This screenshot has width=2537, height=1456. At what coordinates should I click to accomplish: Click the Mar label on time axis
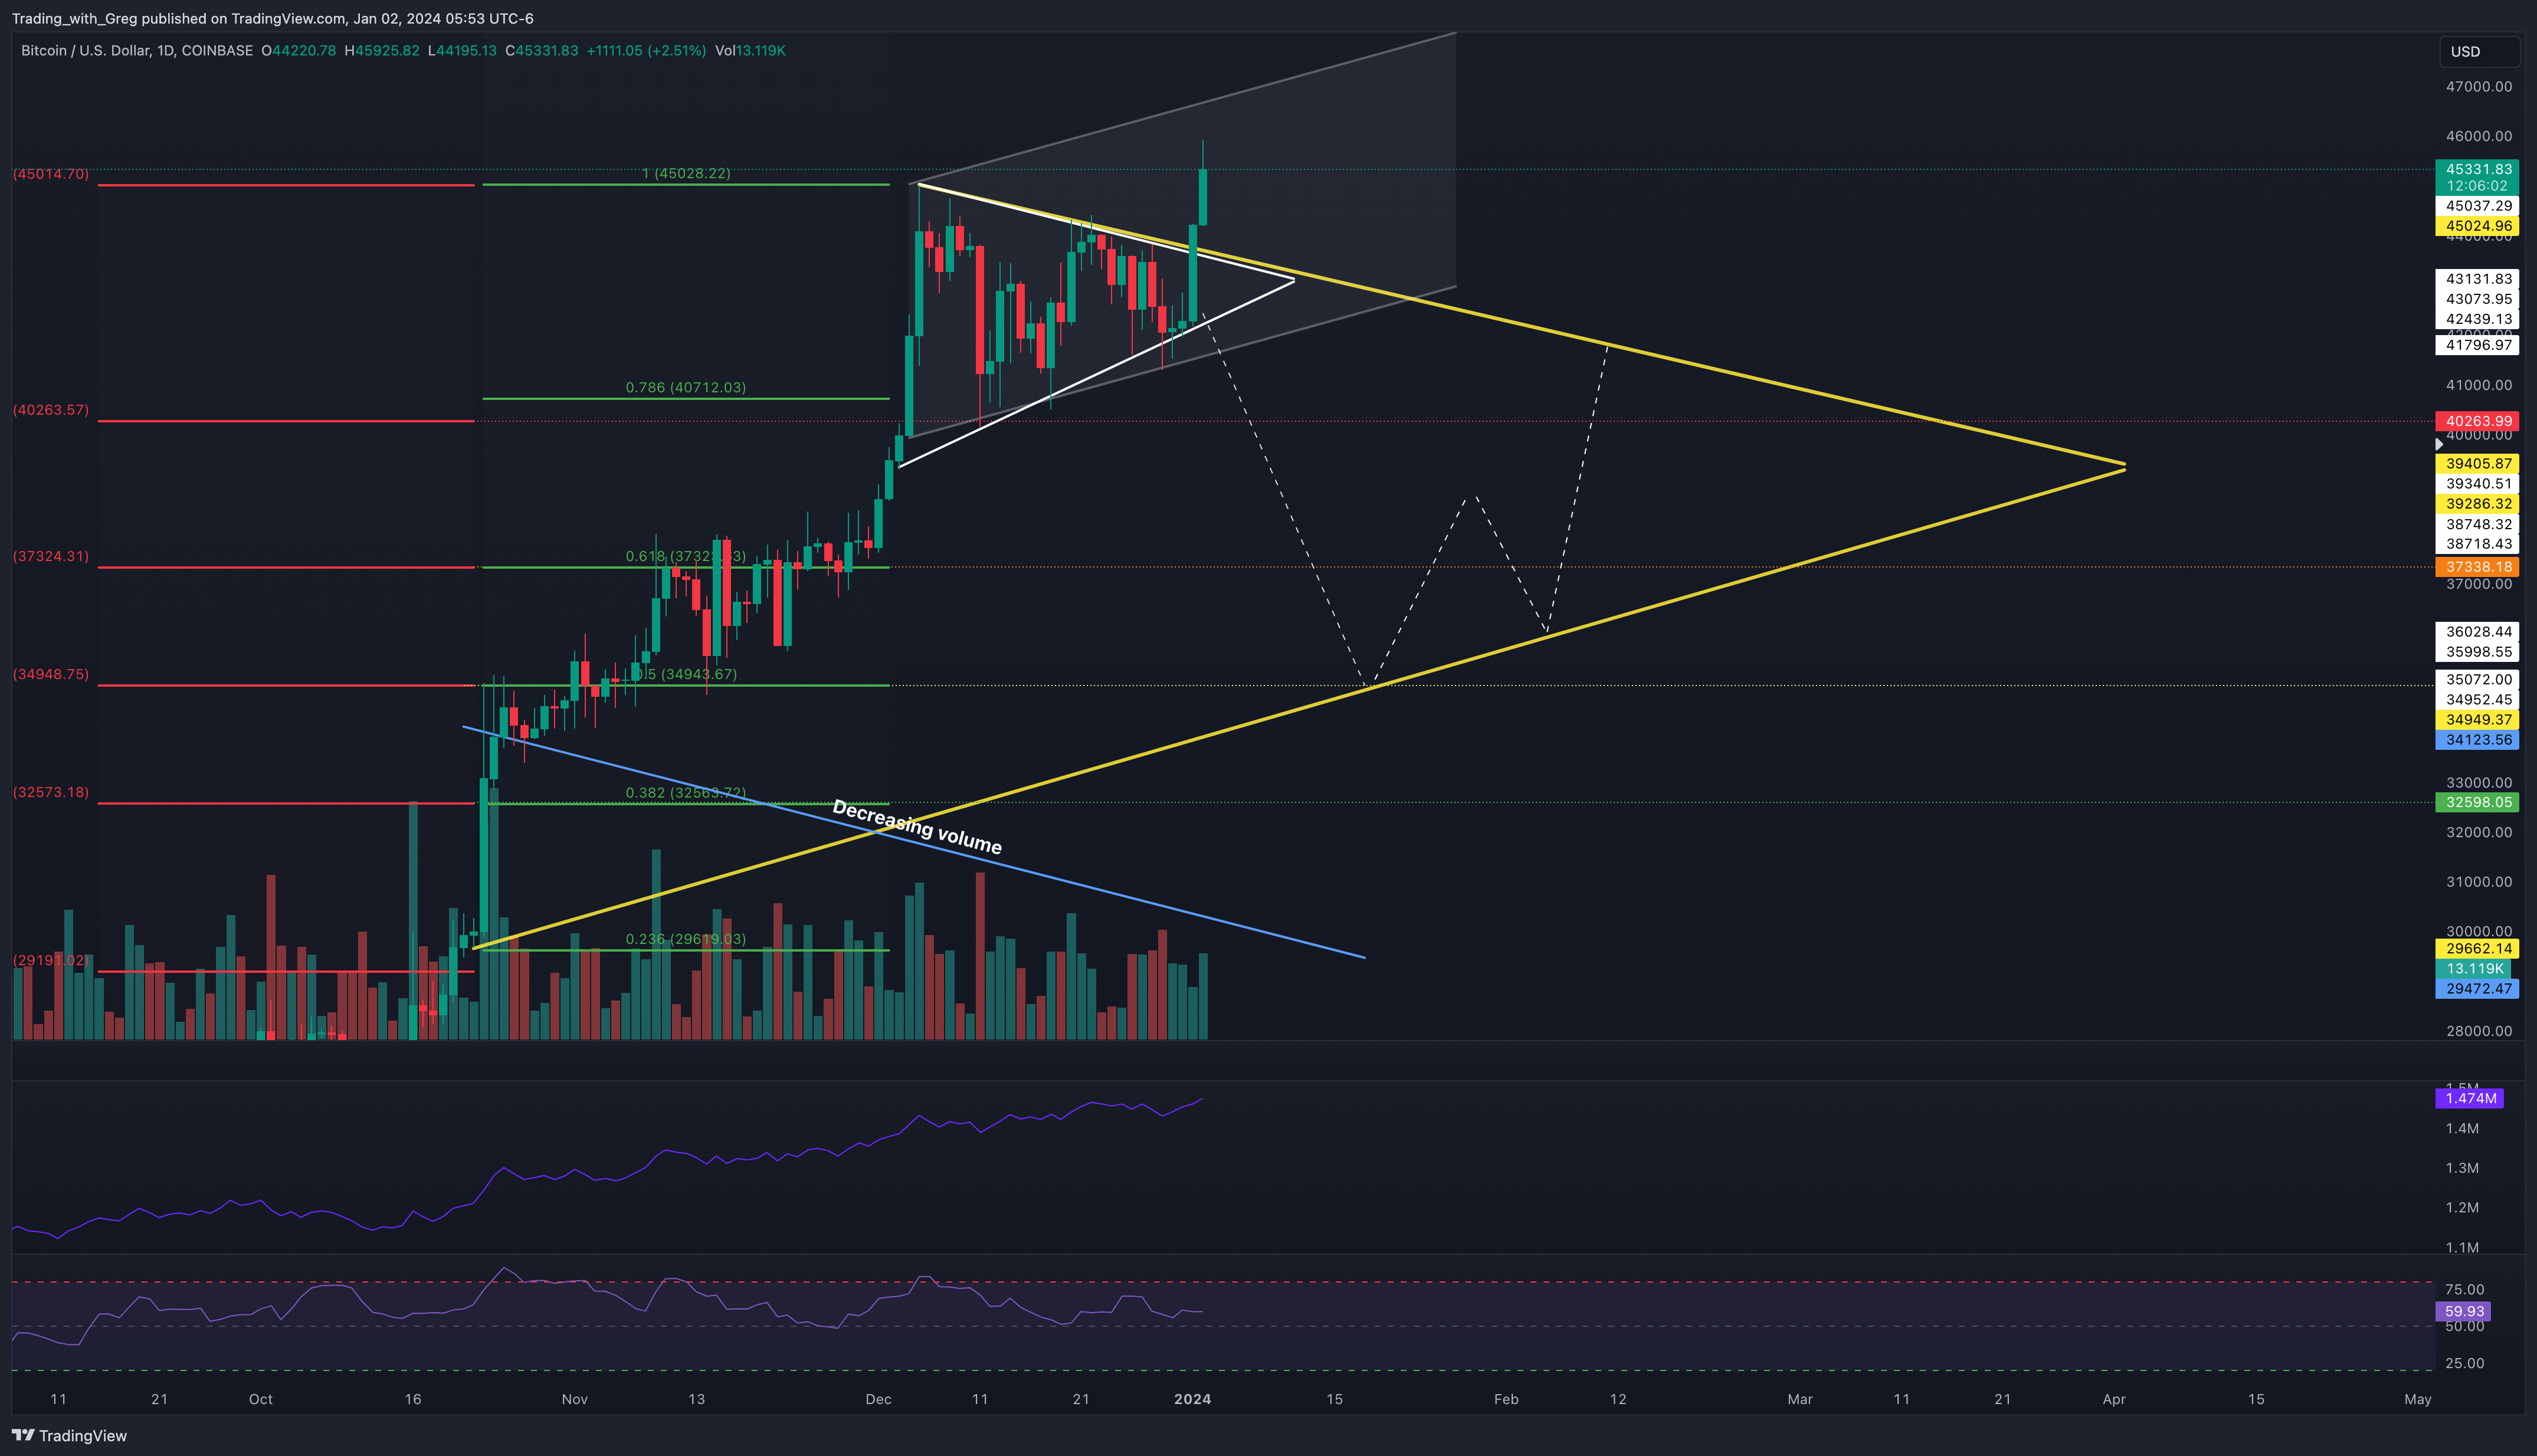1800,1399
